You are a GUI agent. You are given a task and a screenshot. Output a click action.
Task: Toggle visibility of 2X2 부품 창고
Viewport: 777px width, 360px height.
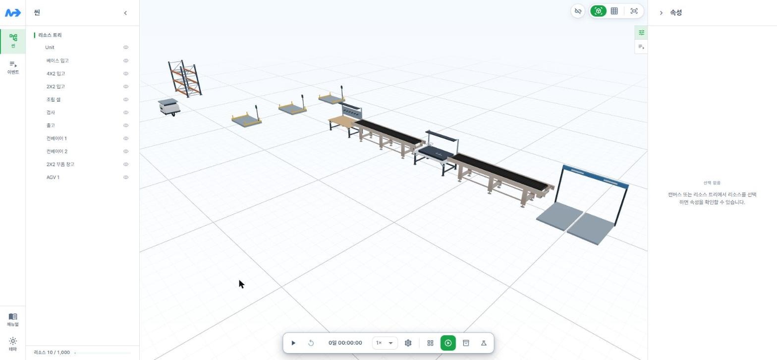[126, 164]
